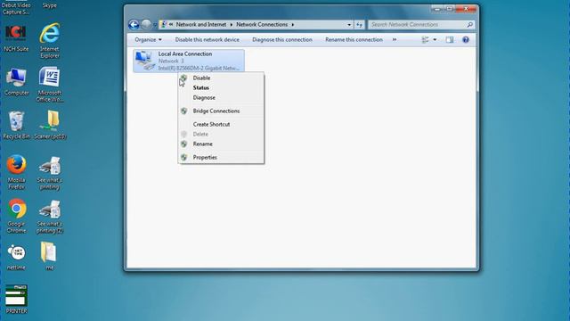
Task: Select the Skype desktop shortcut
Action: click(x=50, y=5)
